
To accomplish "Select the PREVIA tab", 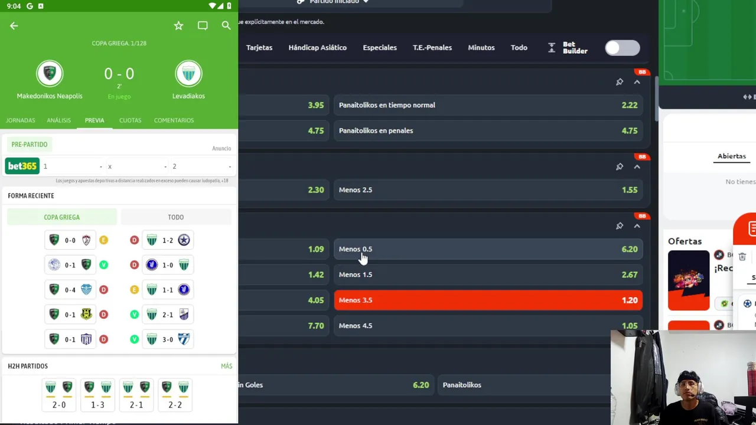I will pyautogui.click(x=94, y=120).
